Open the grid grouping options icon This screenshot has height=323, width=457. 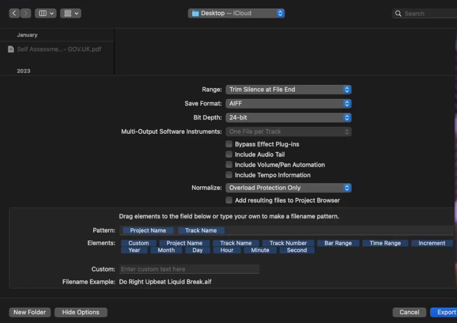tap(70, 13)
